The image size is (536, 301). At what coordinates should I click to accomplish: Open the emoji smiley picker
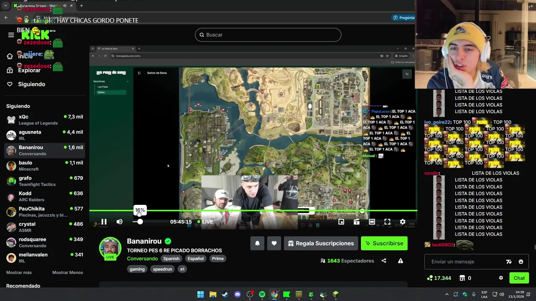[x=521, y=262]
